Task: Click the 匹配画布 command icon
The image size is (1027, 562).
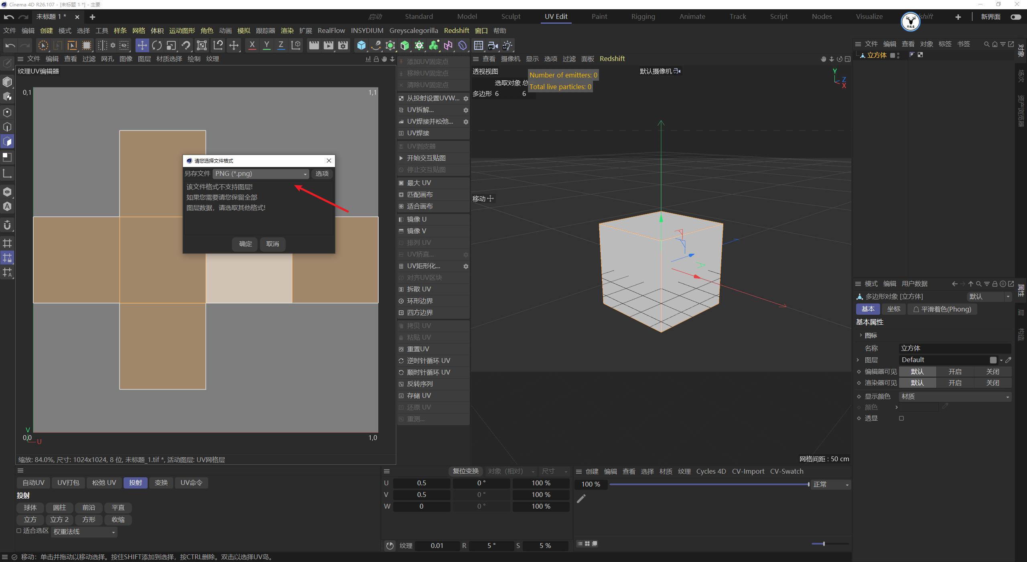Action: pos(402,194)
